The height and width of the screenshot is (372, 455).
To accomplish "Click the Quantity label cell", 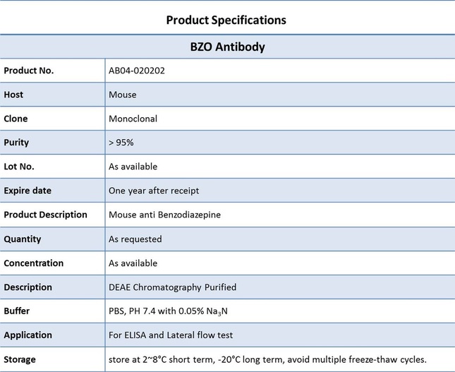I will pos(52,239).
